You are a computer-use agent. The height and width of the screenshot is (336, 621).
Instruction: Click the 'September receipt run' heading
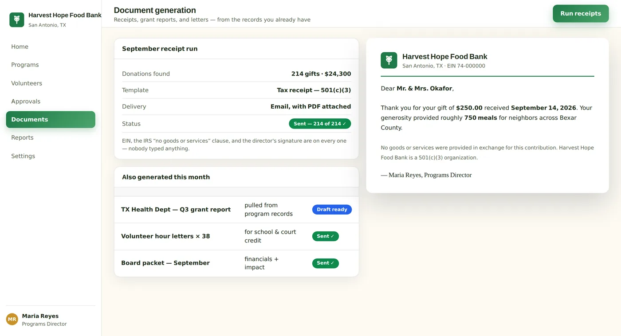click(160, 49)
